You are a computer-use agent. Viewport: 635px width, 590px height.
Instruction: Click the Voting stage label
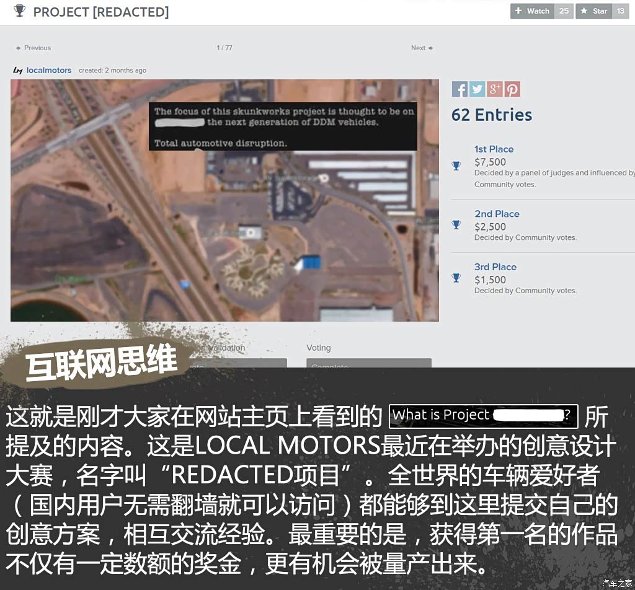pos(319,348)
